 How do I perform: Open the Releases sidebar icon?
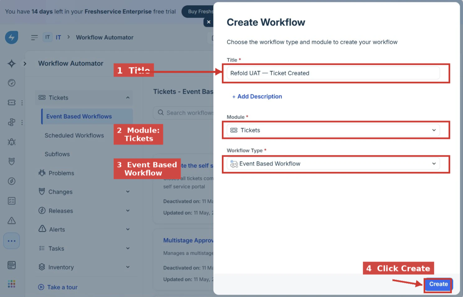click(x=12, y=181)
